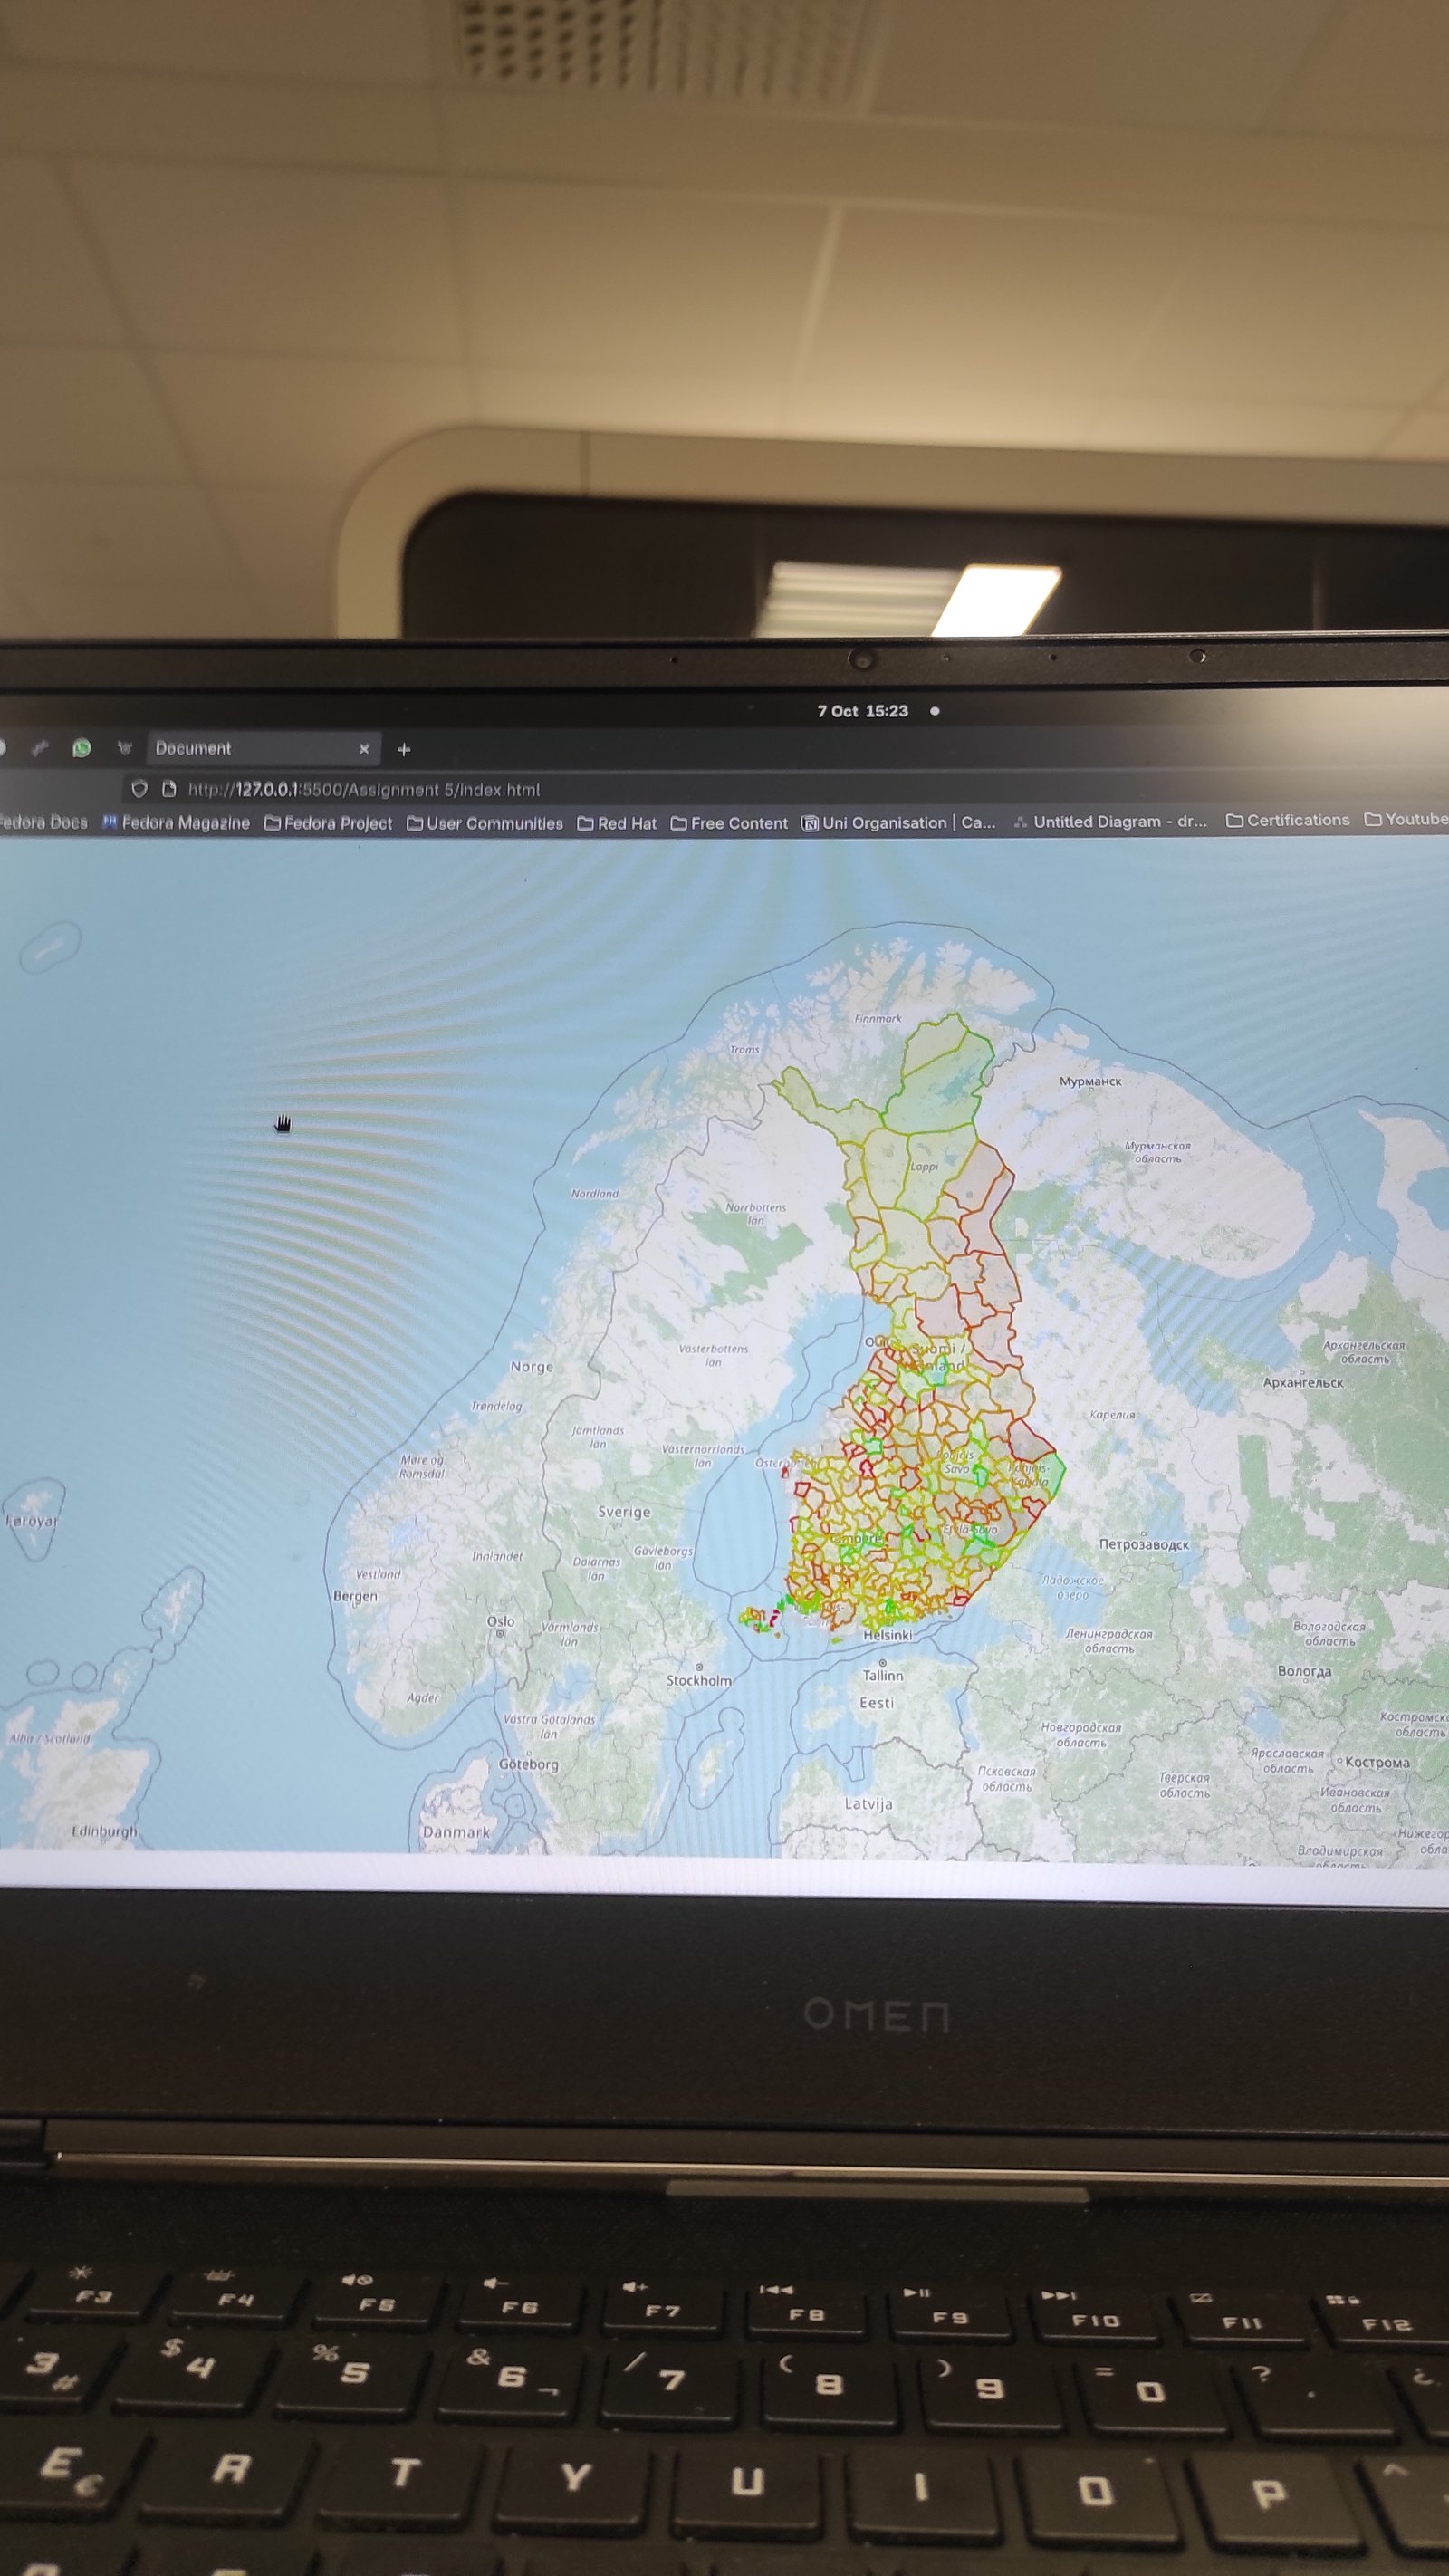Click the Västerbottens län label
Viewport: 1449px width, 2576px height.
pyautogui.click(x=713, y=1355)
